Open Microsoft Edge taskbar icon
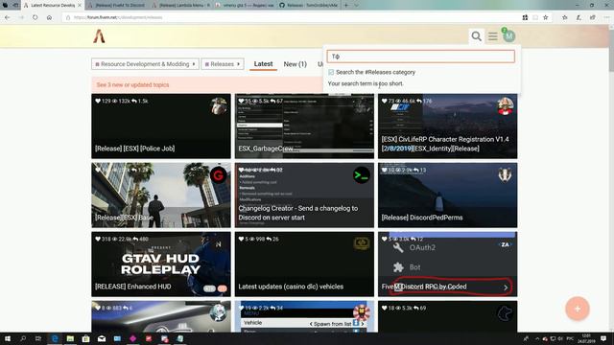The height and width of the screenshot is (345, 614). (x=55, y=338)
